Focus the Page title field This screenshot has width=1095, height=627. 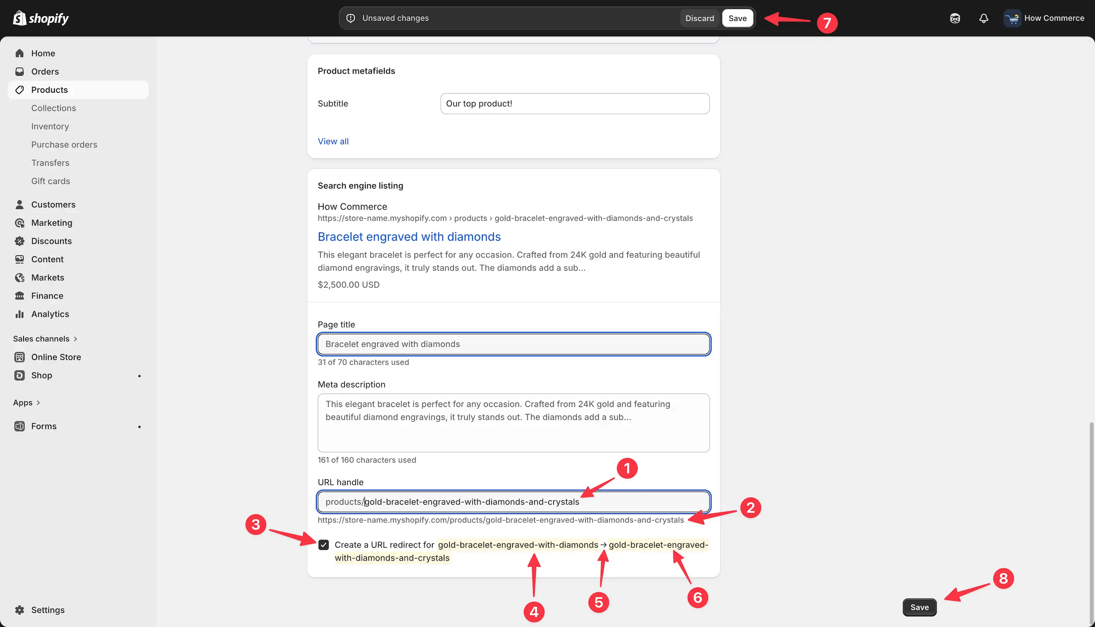click(513, 344)
